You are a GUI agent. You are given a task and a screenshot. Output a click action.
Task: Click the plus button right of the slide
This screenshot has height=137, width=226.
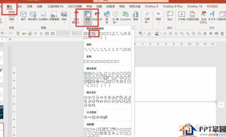[x=221, y=105]
